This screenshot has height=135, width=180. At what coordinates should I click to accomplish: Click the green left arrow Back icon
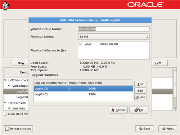(x=141, y=129)
